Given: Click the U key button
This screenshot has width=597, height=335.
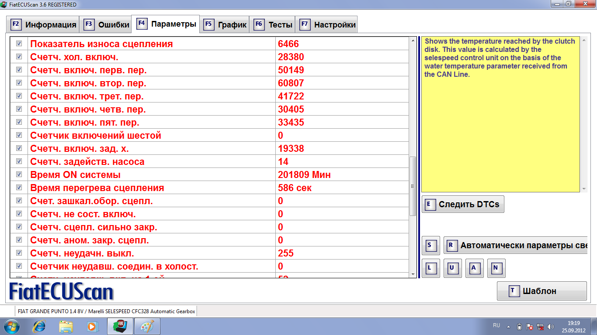Looking at the screenshot, I should tap(452, 268).
